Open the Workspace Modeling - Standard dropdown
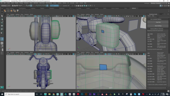This screenshot has width=170, height=96. (x=159, y=3)
